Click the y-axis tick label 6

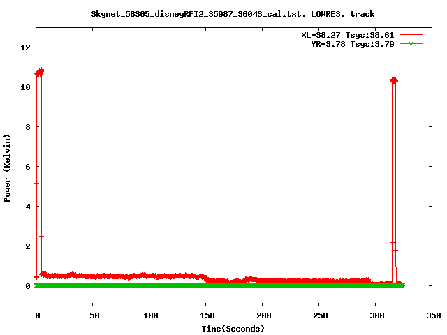point(28,167)
